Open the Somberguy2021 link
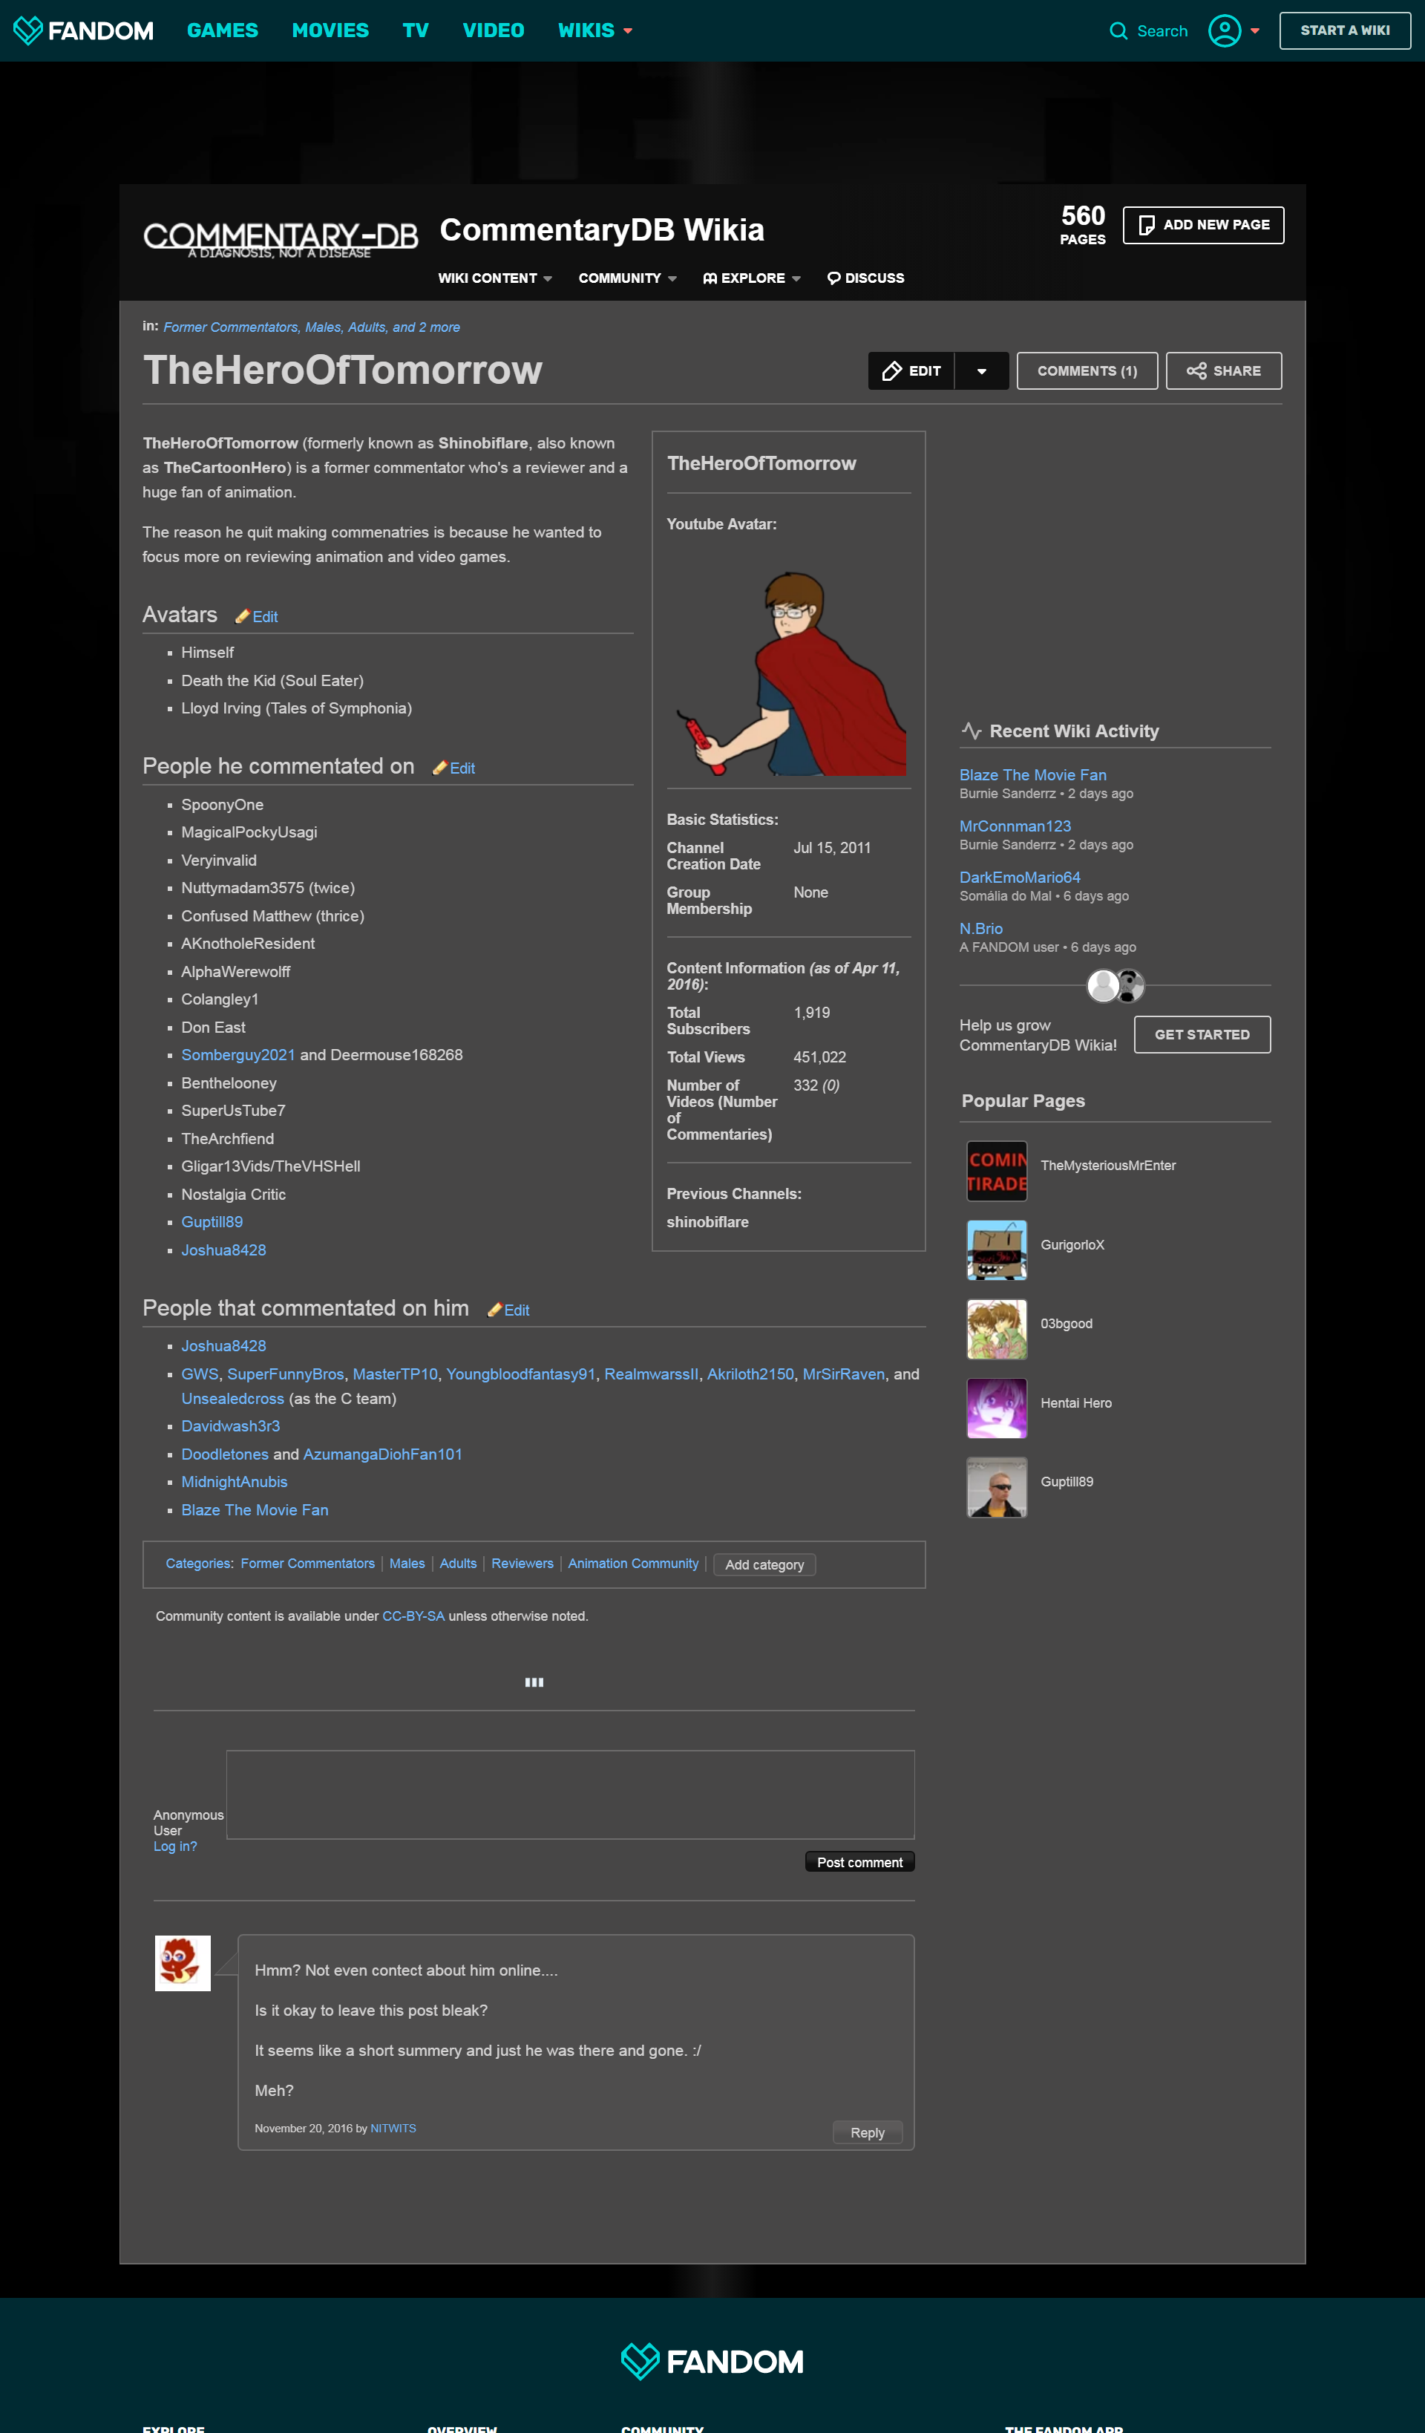Viewport: 1425px width, 2433px height. 238,1055
